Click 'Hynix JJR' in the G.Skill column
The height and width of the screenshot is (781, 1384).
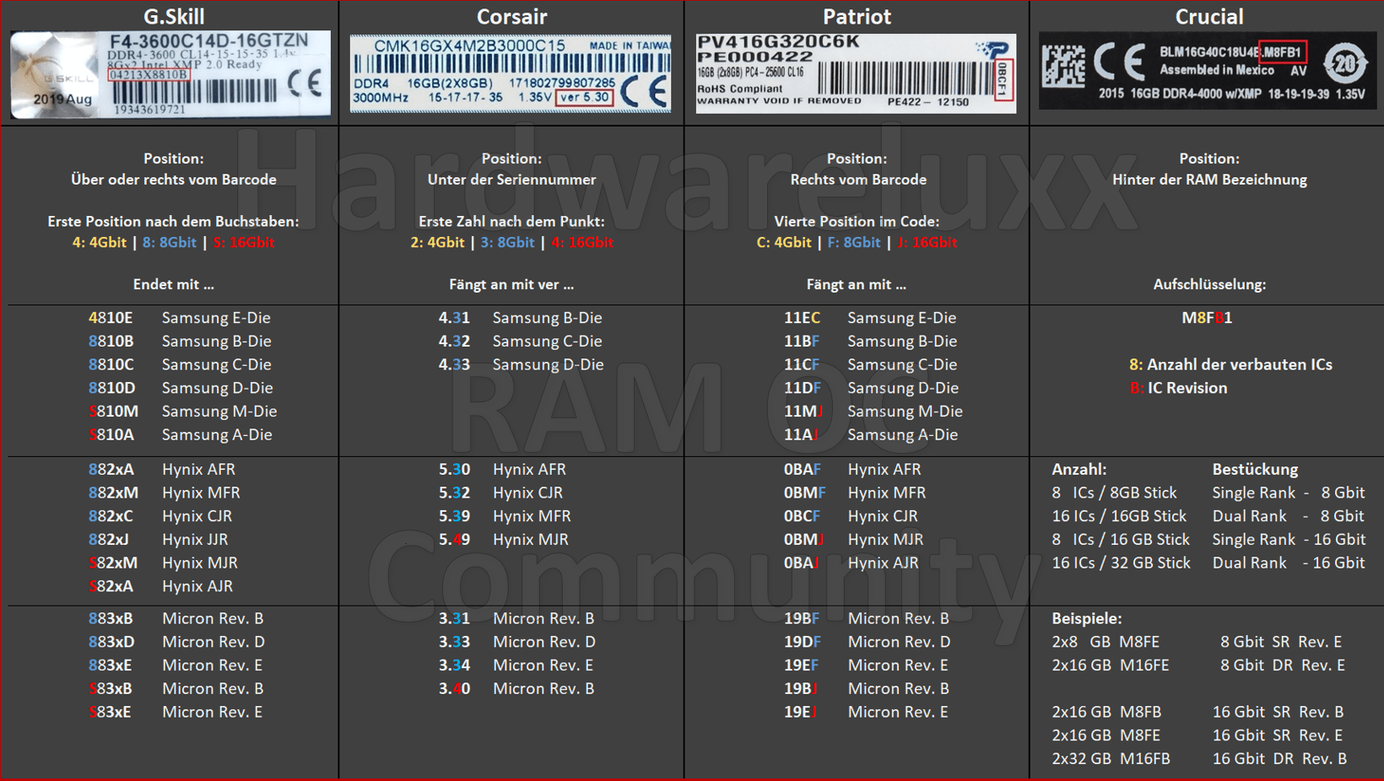click(x=195, y=540)
